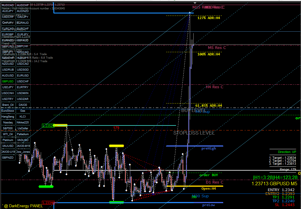
Task: Switch to the Brent_Oil instrument
Action: [x=8, y=105]
